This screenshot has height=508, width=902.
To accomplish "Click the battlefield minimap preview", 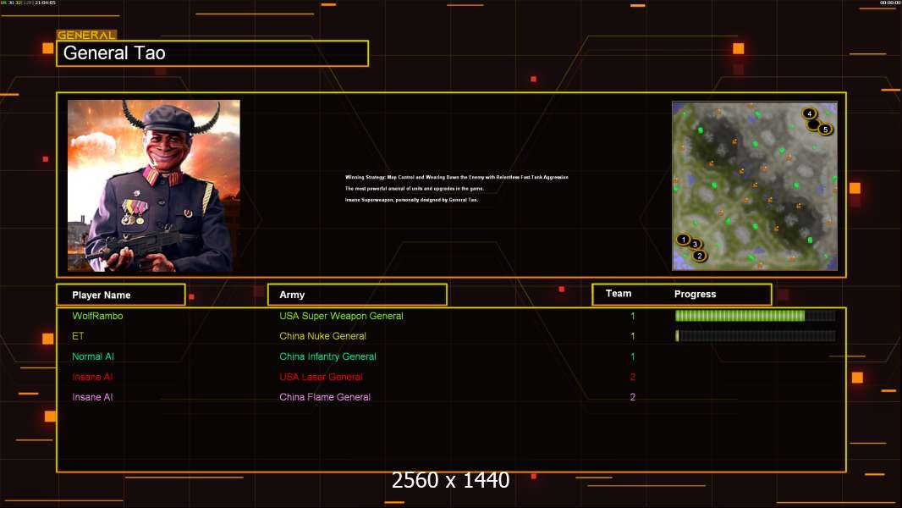I will (755, 185).
